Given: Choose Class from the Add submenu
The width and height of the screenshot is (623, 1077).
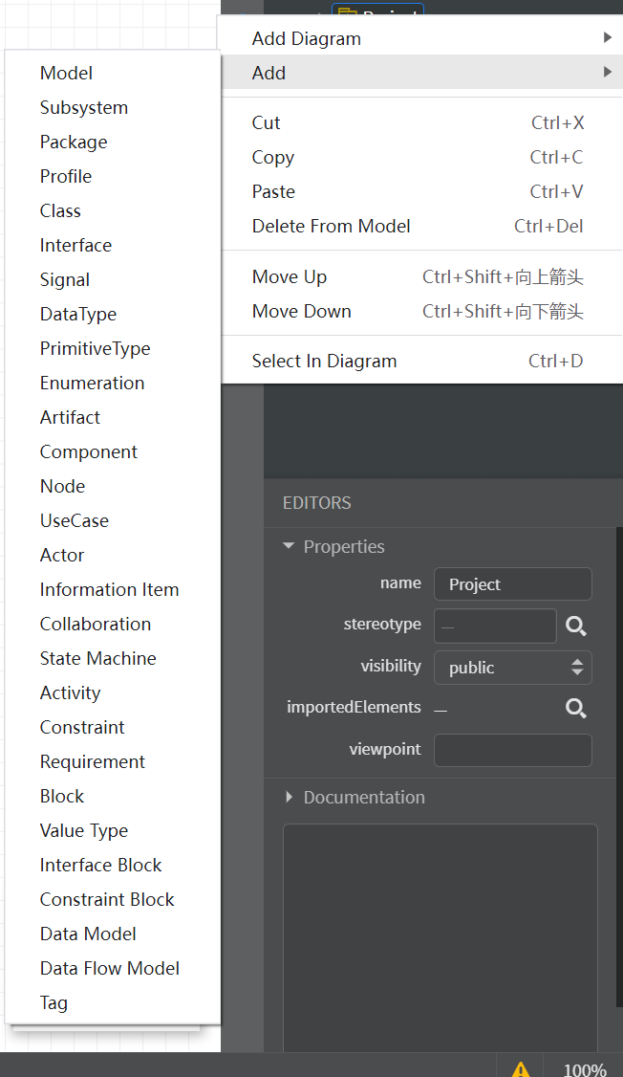Looking at the screenshot, I should pyautogui.click(x=60, y=210).
